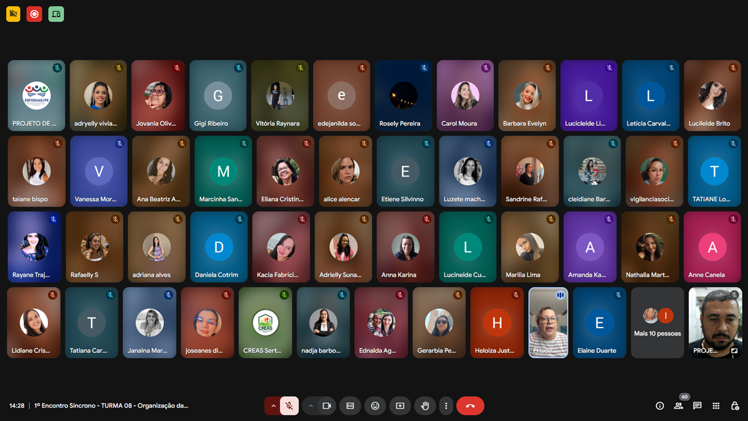Click the green devices icon
748x421 pixels.
[56, 14]
